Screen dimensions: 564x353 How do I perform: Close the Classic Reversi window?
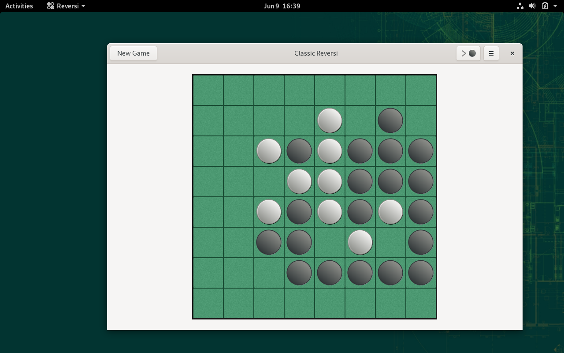(x=512, y=53)
